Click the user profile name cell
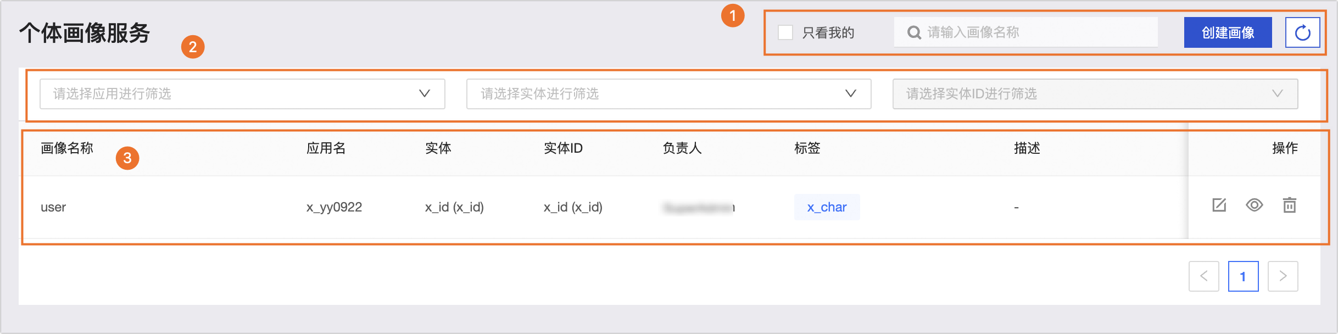This screenshot has width=1338, height=334. tap(53, 208)
